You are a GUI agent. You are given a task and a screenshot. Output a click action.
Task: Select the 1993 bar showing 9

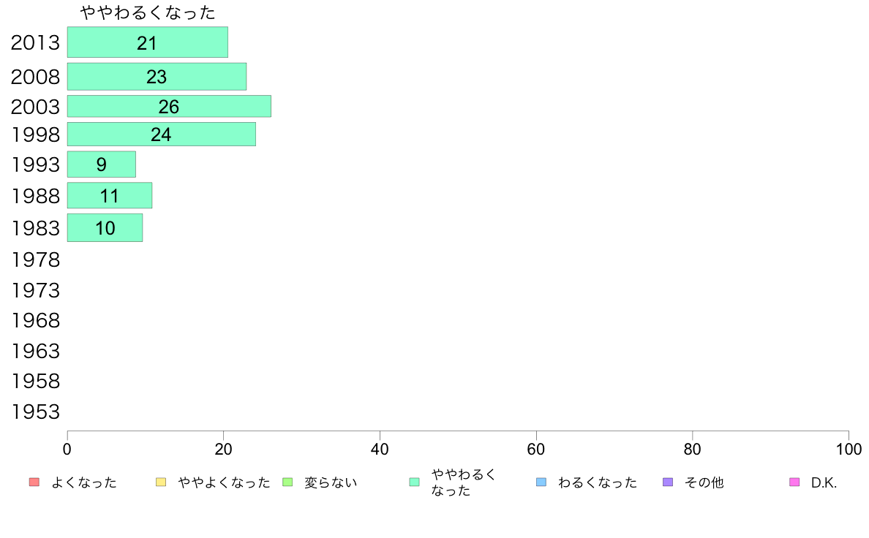click(x=102, y=164)
